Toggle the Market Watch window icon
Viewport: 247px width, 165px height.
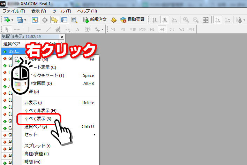click(35, 20)
